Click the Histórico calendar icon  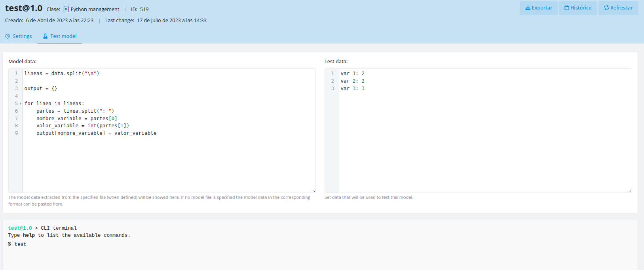point(566,8)
